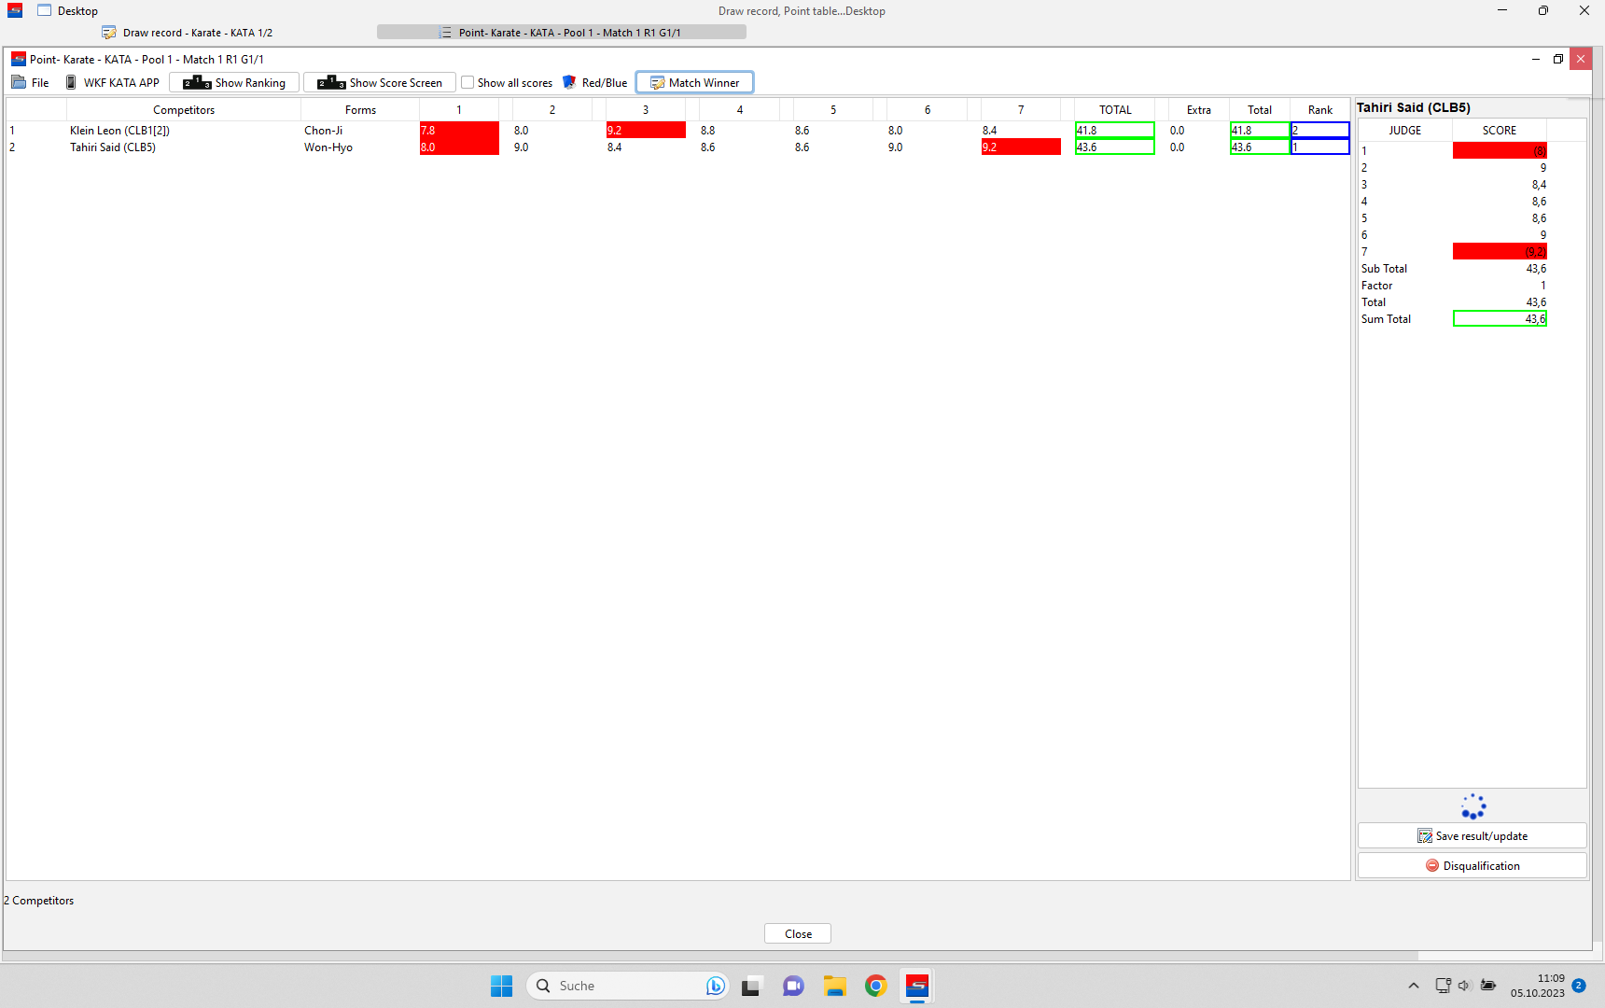Click the Save result/update button
1605x1008 pixels.
pyautogui.click(x=1472, y=835)
